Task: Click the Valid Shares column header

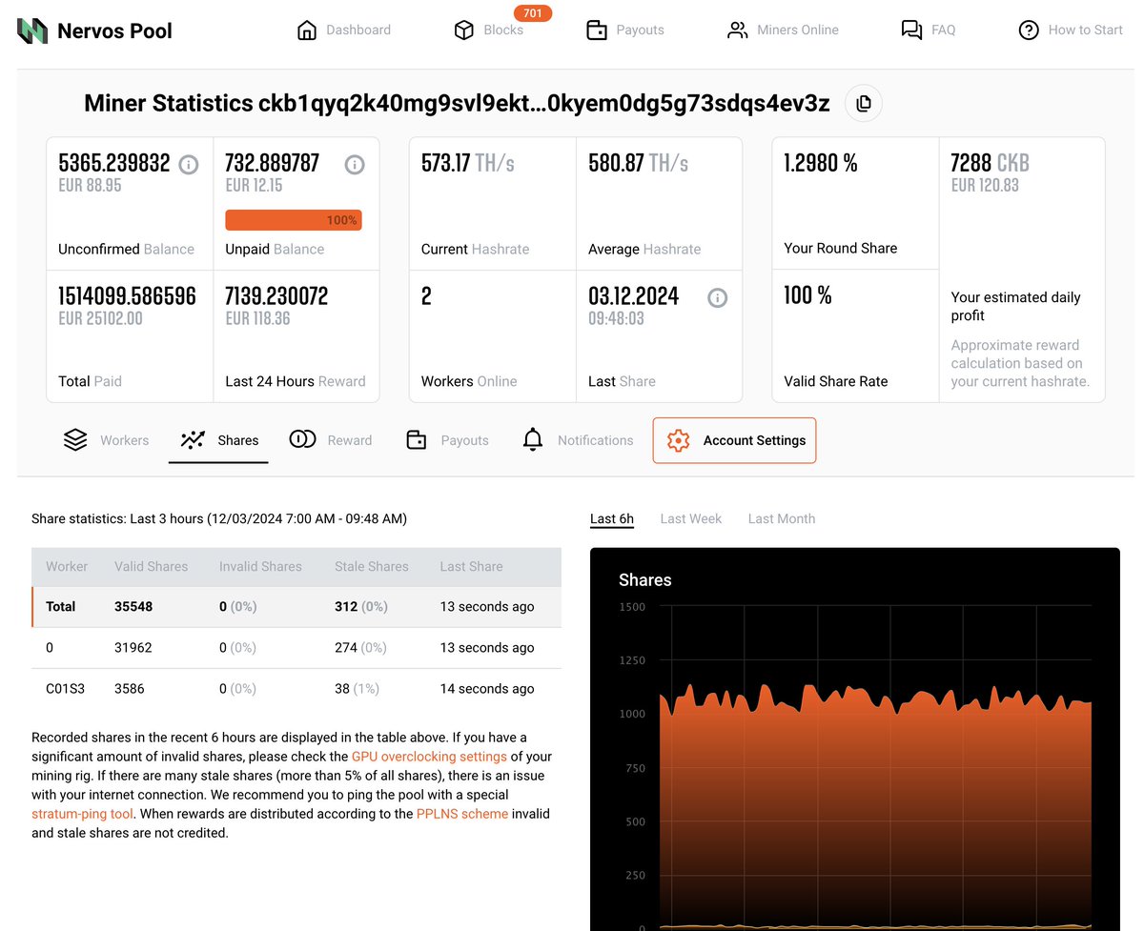Action: 151,566
